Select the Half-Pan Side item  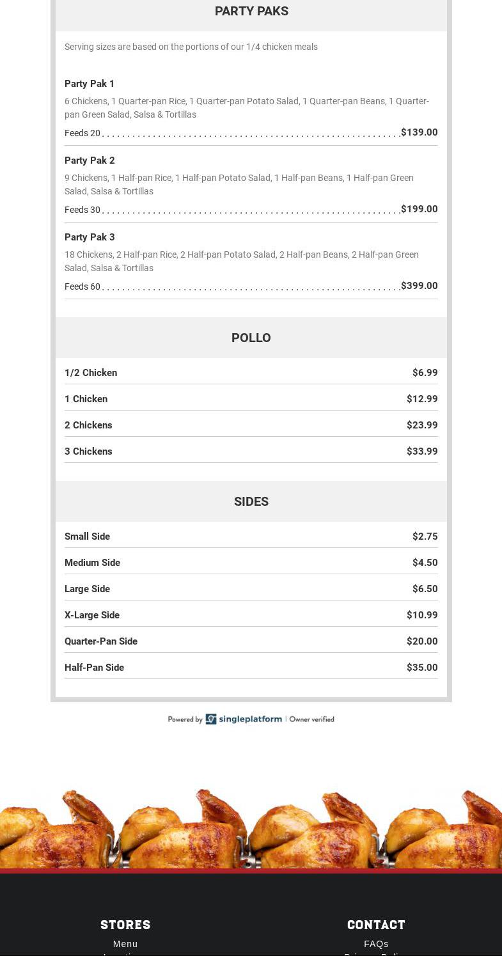(94, 668)
